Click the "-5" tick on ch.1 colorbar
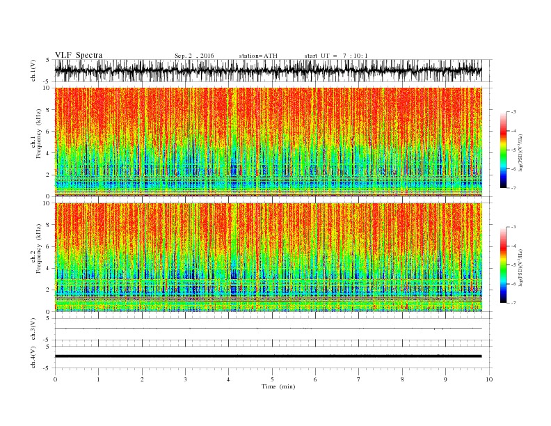 coord(513,150)
